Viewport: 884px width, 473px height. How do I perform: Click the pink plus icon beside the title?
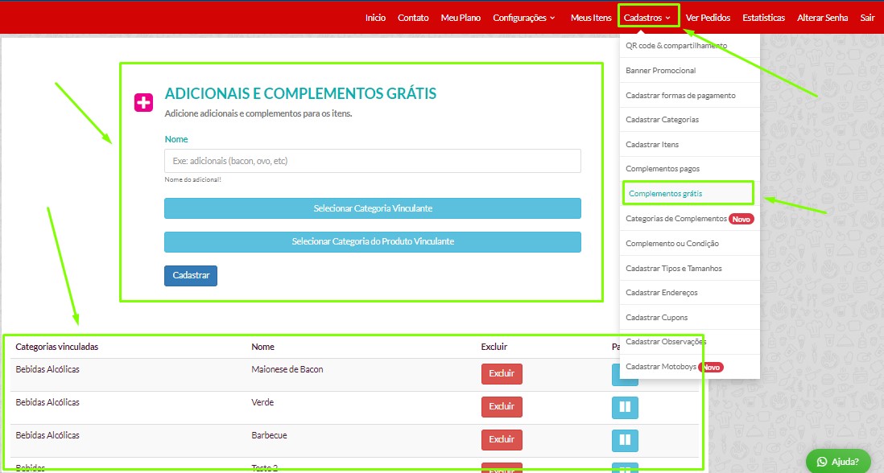143,102
